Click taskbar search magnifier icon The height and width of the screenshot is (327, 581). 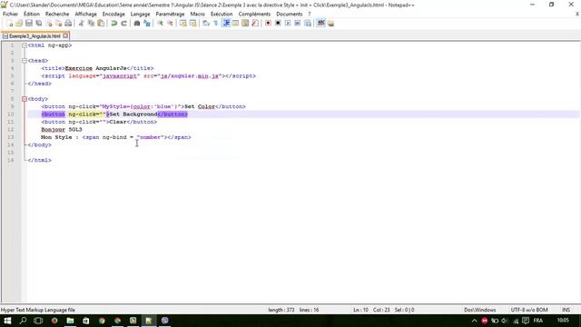23,321
